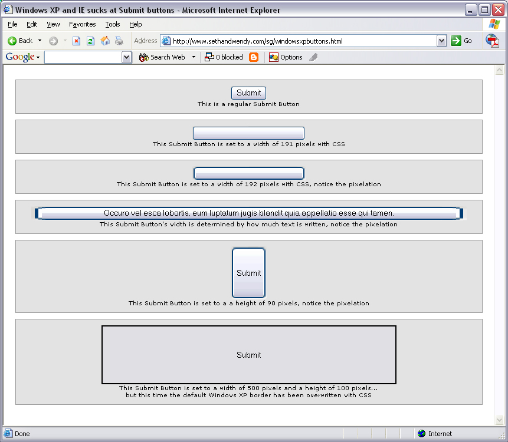Click the 'determined by how much text' caption
The width and height of the screenshot is (508, 442).
pos(248,224)
